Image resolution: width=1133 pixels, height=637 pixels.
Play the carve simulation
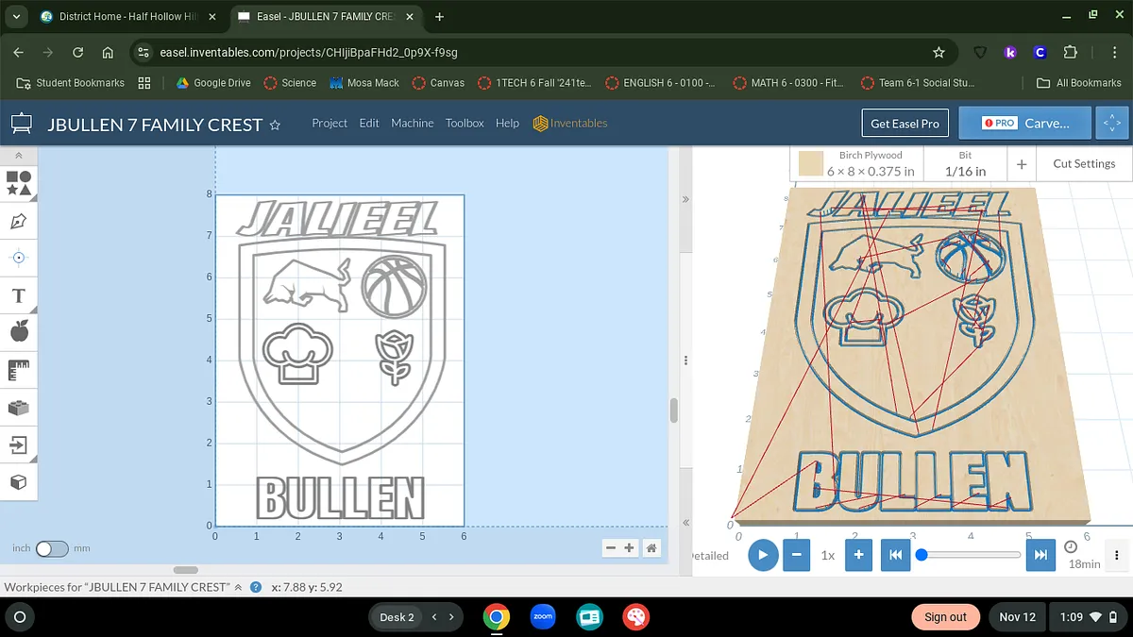(x=764, y=555)
